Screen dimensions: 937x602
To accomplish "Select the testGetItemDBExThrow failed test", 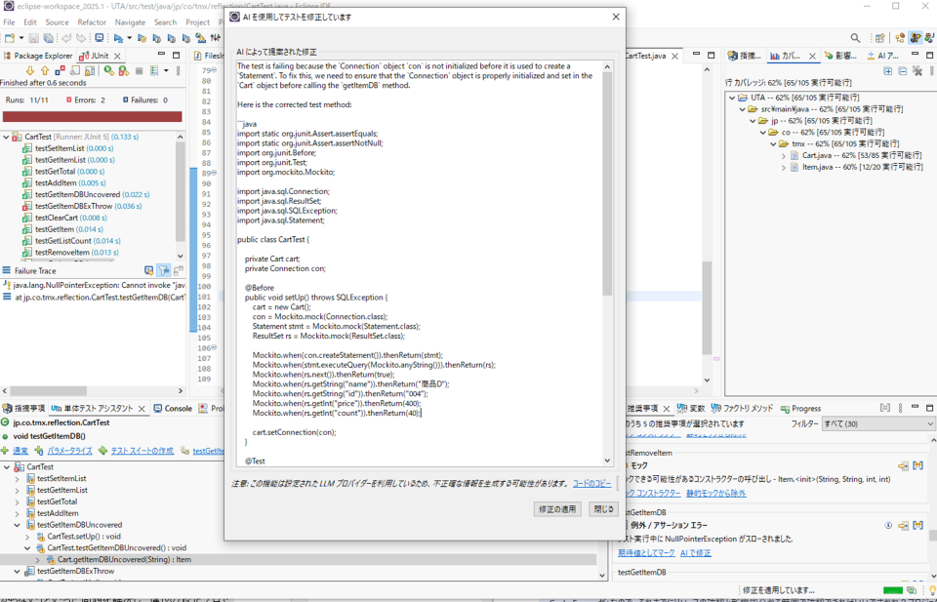I will point(73,206).
